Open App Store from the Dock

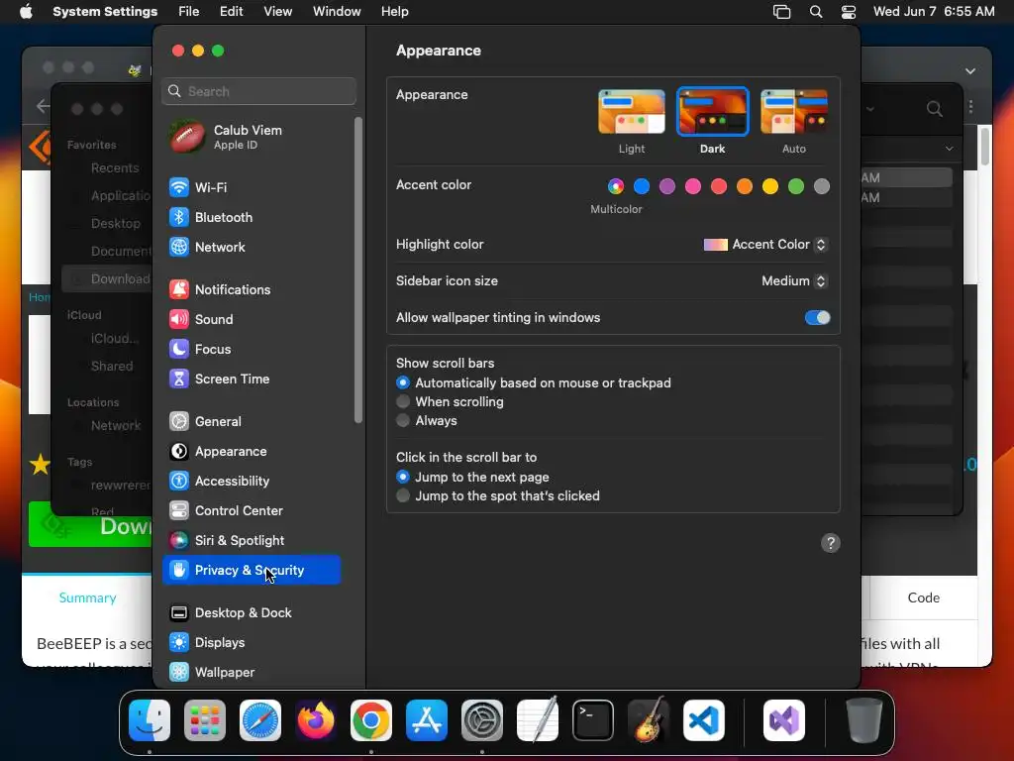pos(427,720)
